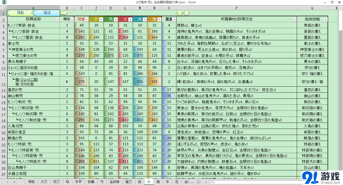Open the 地 column filter dropdown
343x185 pixels.
[x=159, y=19]
